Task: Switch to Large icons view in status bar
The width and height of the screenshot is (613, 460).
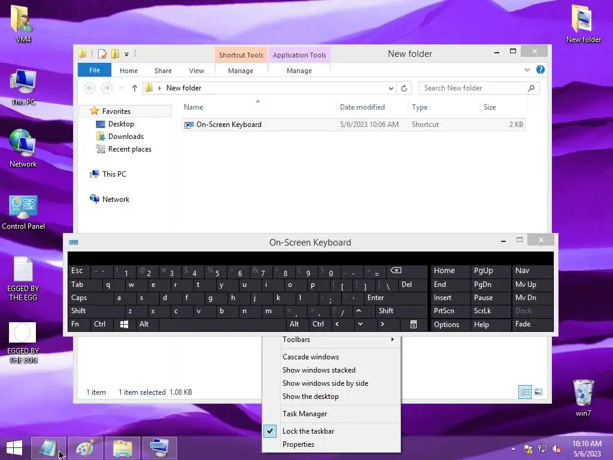Action: coord(538,392)
